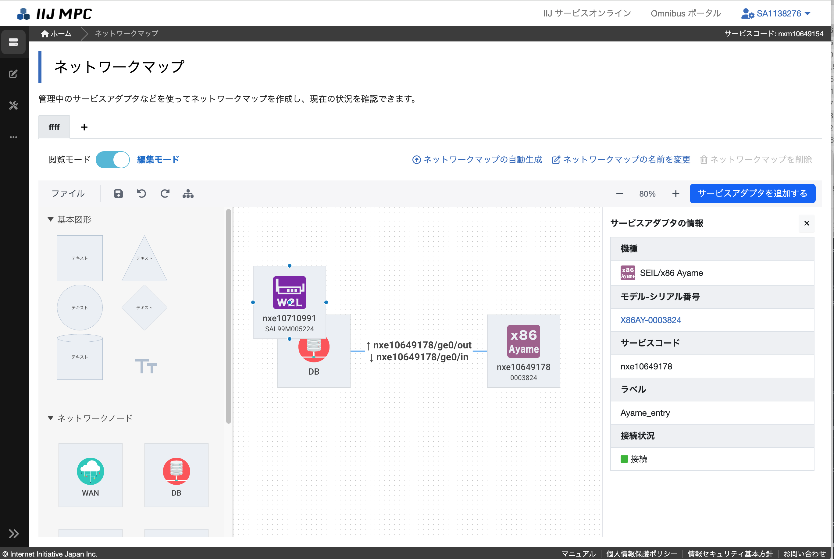Click the redo arrow icon
This screenshot has height=559, width=834.
coord(165,194)
